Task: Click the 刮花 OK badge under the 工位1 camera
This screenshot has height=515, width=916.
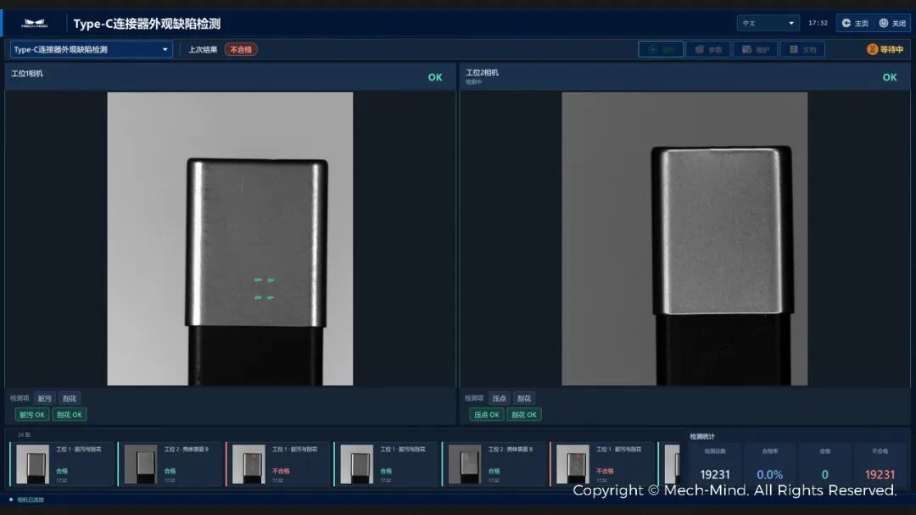Action: (x=70, y=415)
